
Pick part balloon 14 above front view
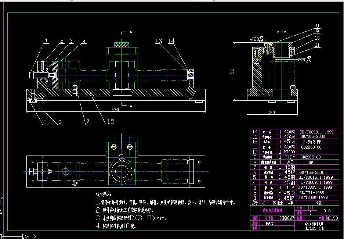tap(171, 41)
